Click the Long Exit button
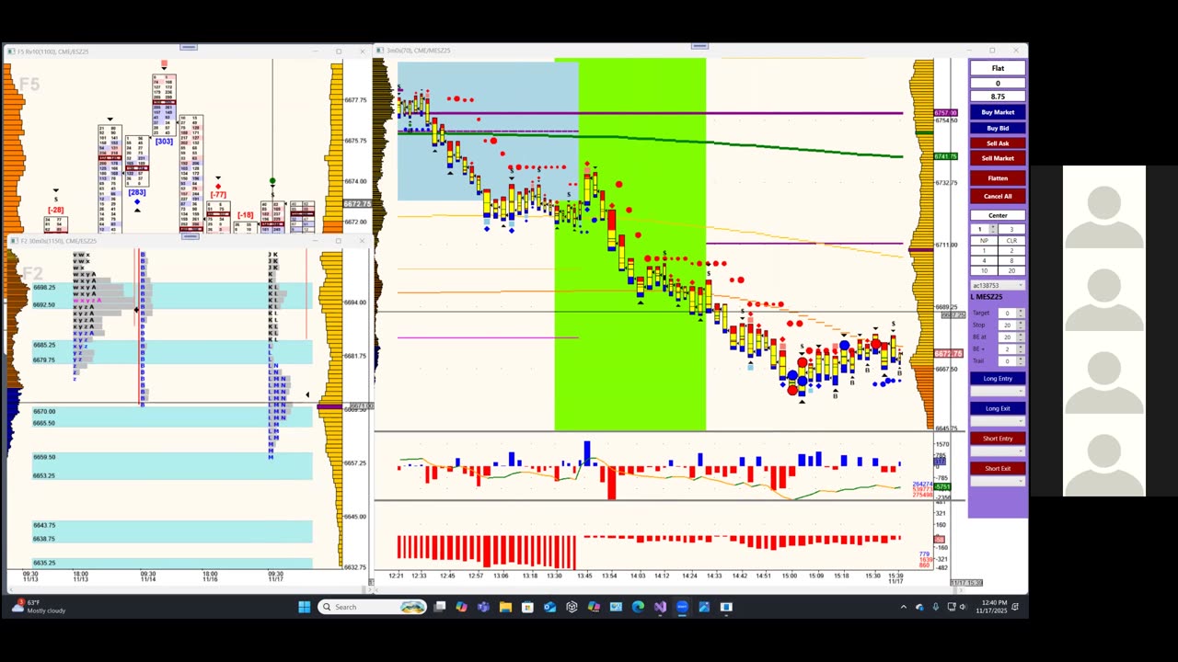This screenshot has height=662, width=1178. pos(998,408)
